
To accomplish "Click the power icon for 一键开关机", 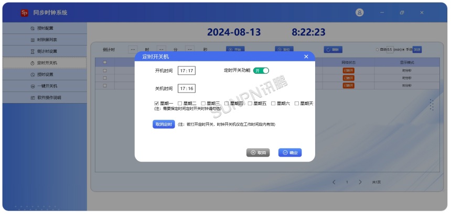I will 33,86.
